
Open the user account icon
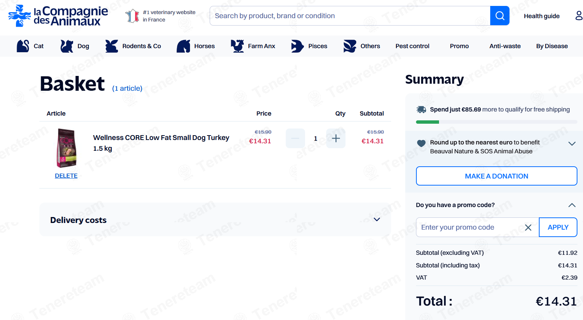(579, 16)
